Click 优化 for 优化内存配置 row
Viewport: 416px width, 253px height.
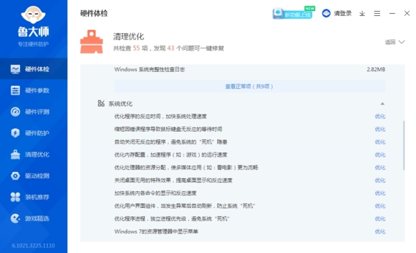point(380,155)
